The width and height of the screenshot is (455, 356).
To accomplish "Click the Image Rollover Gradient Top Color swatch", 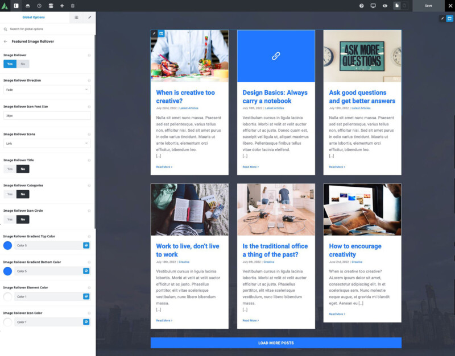I will pyautogui.click(x=7, y=245).
